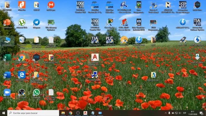This screenshot has height=116, width=206.
Task: Select the SOLUCION DE AUTOCAD file
Action: click(x=51, y=92)
